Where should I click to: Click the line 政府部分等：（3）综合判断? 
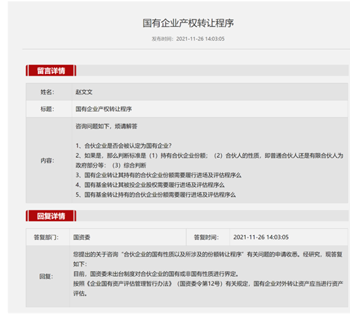[x=111, y=166]
